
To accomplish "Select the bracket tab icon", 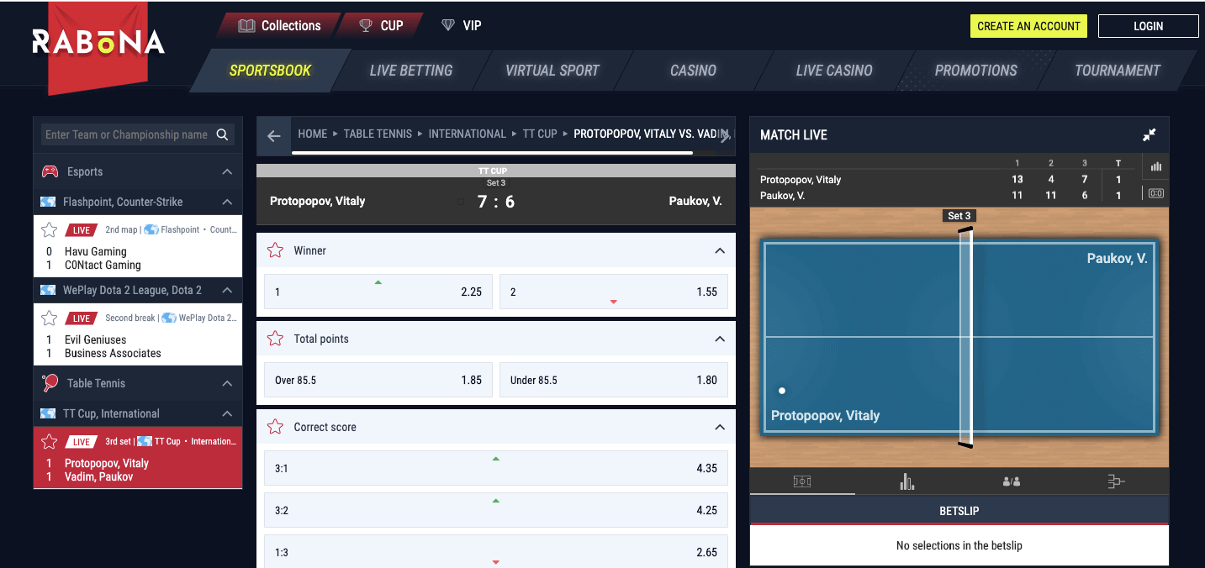I will 1116,481.
